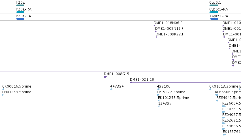The image size is (241, 136).
Task: Click the DME1-021J16 label
Action: pos(142,80)
